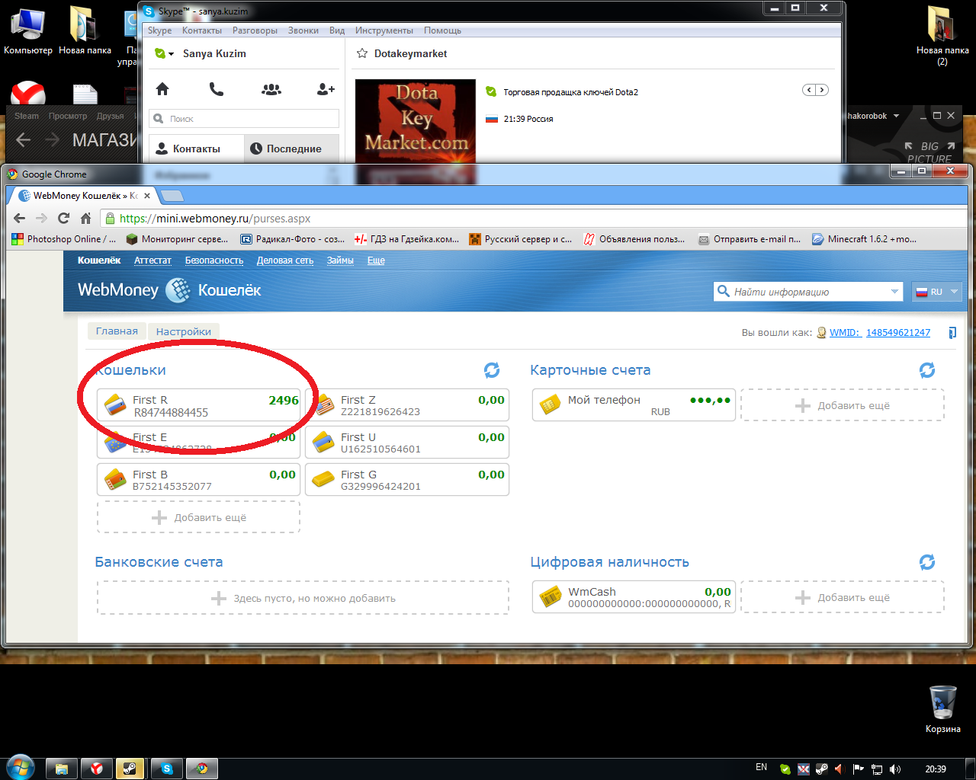Open Компьютер desktop icon
This screenshot has width=976, height=780.
pos(28,30)
